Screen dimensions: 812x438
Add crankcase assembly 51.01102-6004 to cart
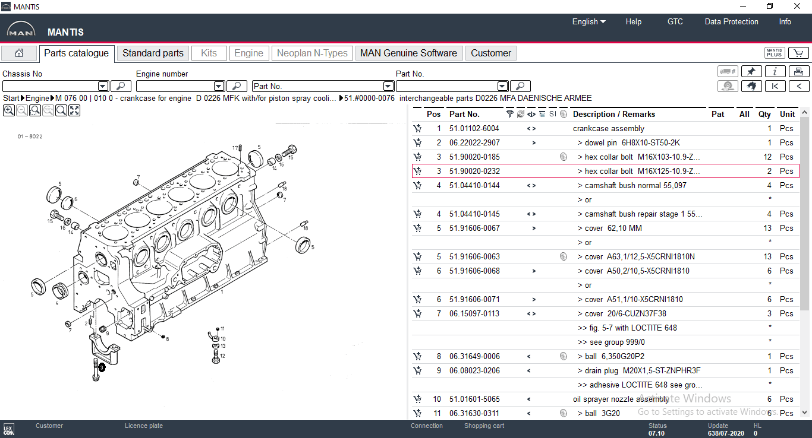click(x=417, y=129)
